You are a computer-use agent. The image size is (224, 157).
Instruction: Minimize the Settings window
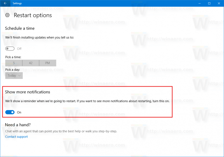(199, 3)
